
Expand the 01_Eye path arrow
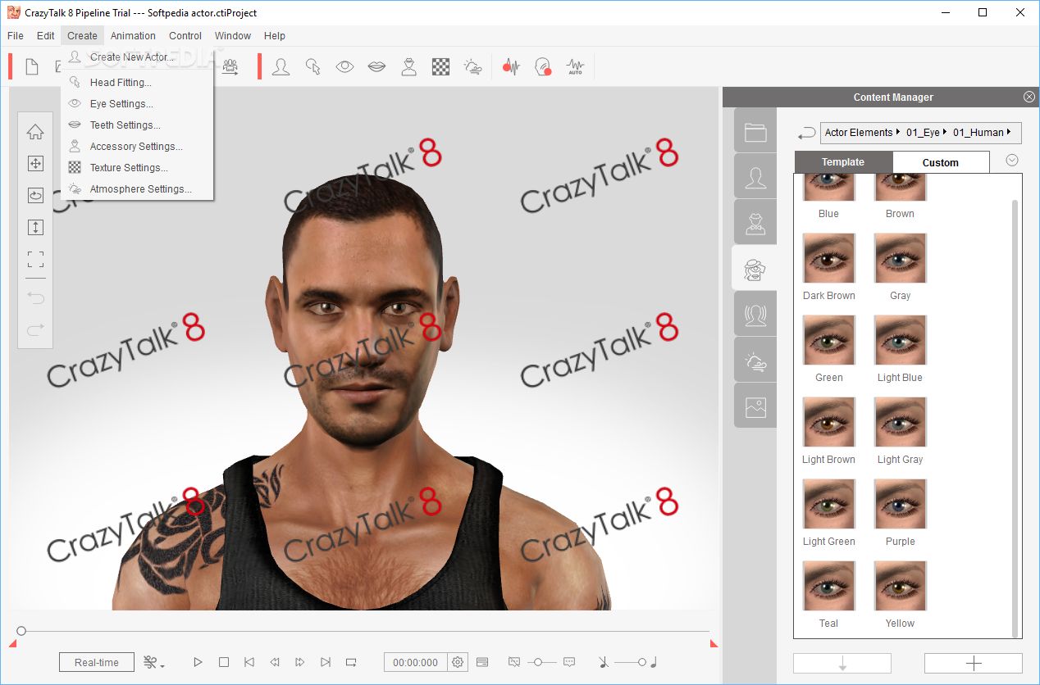[x=945, y=132]
